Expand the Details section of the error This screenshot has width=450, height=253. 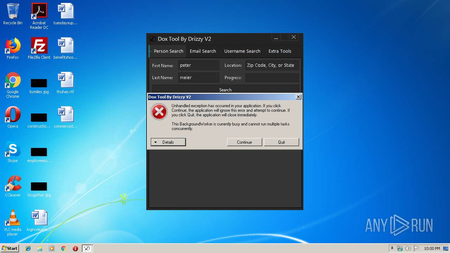coord(168,142)
